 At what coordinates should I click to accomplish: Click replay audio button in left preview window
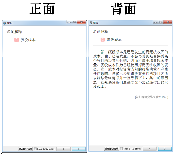(x=25, y=149)
